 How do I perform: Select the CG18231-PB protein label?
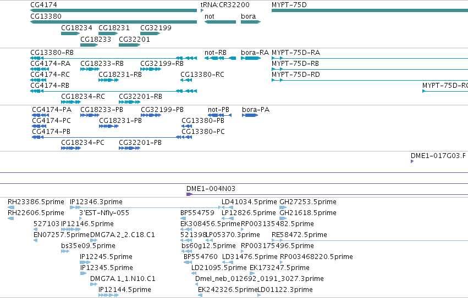(x=120, y=121)
